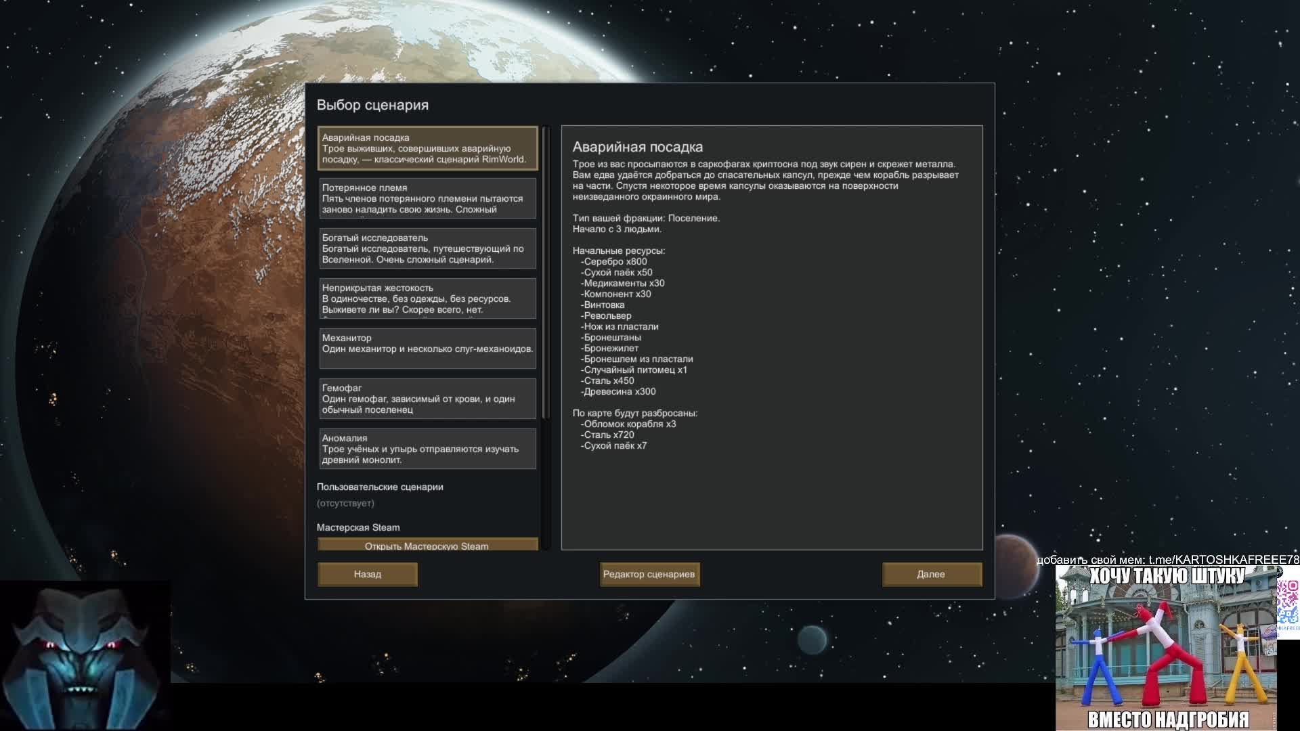Click the Сталь x450 line
Viewport: 1300px width, 731px height.
click(x=607, y=380)
